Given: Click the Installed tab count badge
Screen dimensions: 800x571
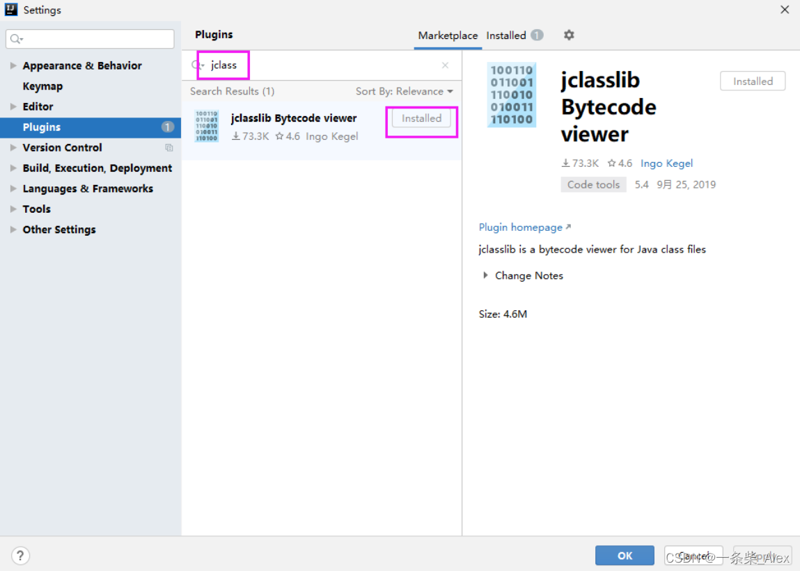Looking at the screenshot, I should (537, 35).
